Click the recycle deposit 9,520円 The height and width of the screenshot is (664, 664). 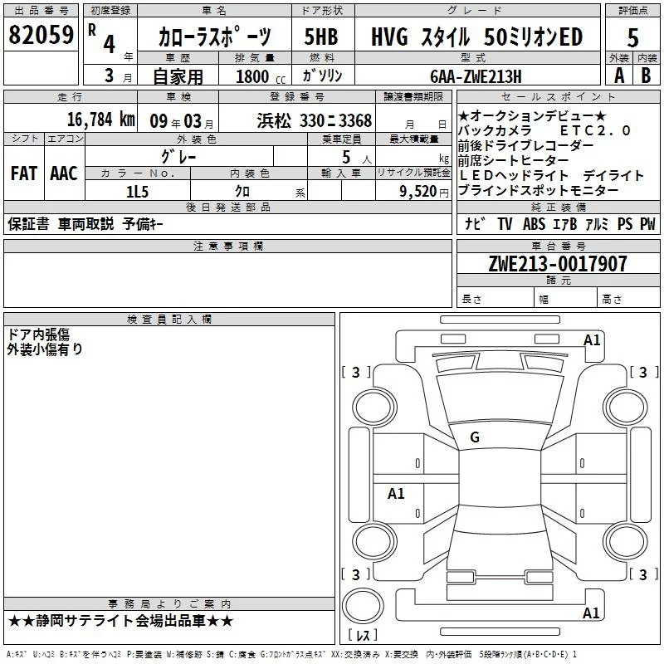[x=424, y=192]
